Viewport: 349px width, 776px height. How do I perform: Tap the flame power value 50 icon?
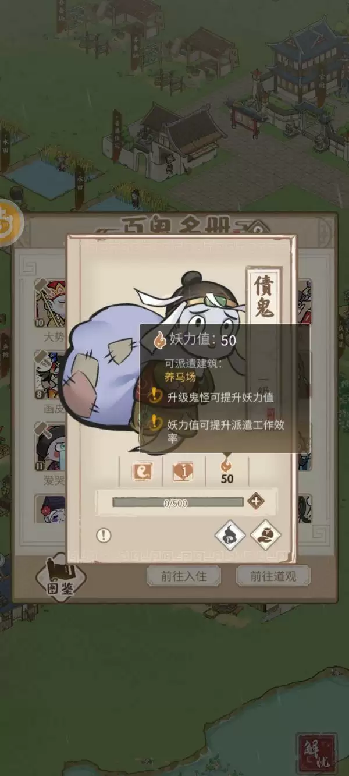[x=227, y=470]
